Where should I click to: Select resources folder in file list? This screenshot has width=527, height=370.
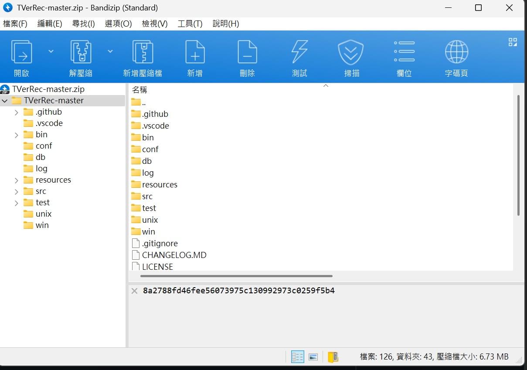(x=154, y=185)
